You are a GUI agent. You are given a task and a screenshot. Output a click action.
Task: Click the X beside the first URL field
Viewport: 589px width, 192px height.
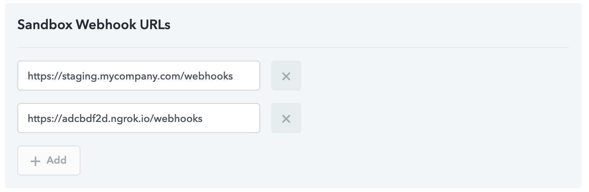tap(286, 76)
